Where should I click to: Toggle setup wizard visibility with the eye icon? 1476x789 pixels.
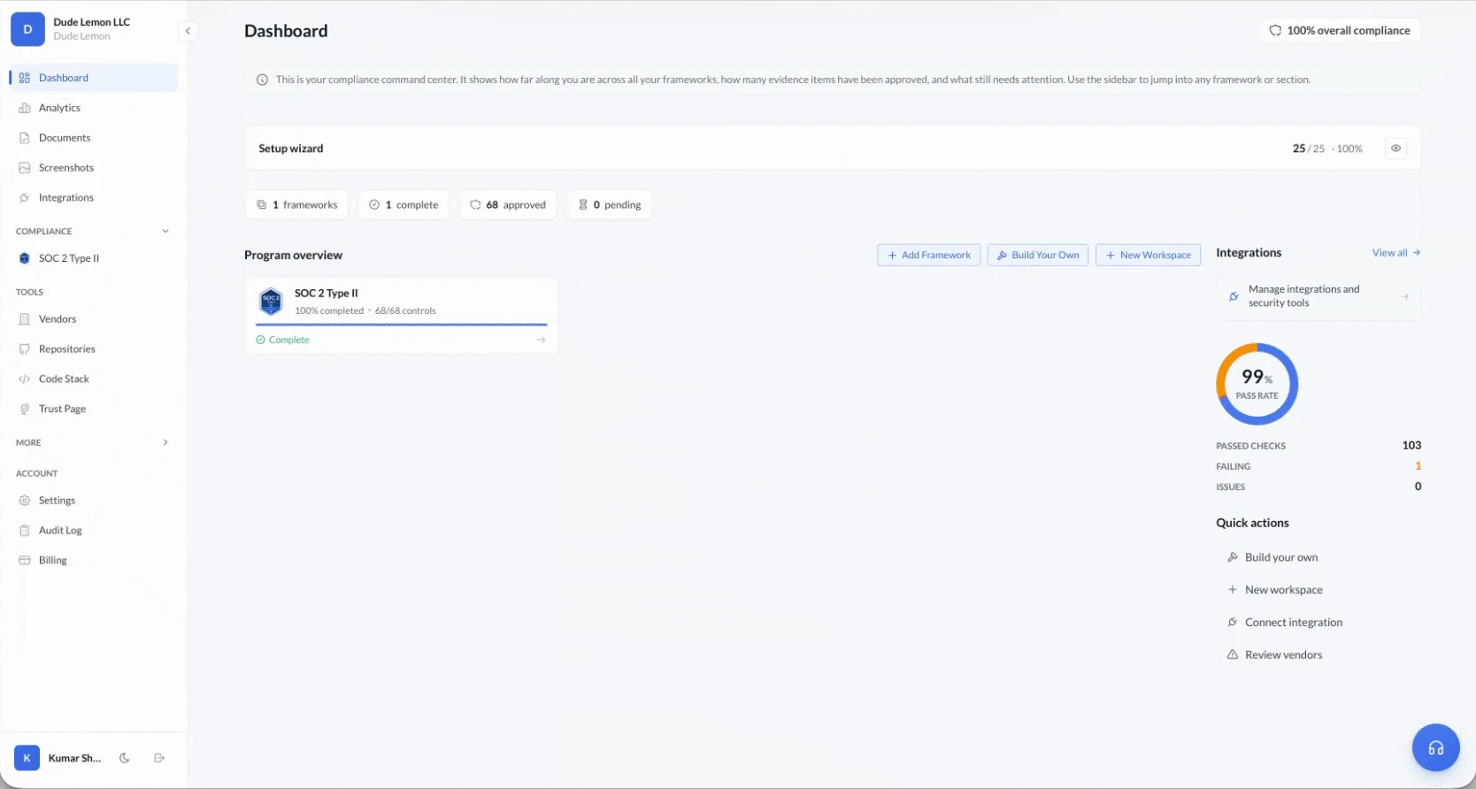[1395, 149]
